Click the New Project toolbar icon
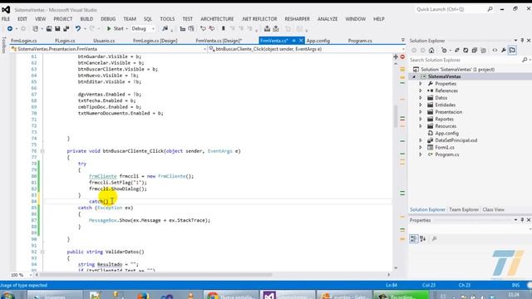The image size is (532, 299). click(35, 29)
